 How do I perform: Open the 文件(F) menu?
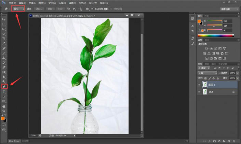(x=12, y=3)
